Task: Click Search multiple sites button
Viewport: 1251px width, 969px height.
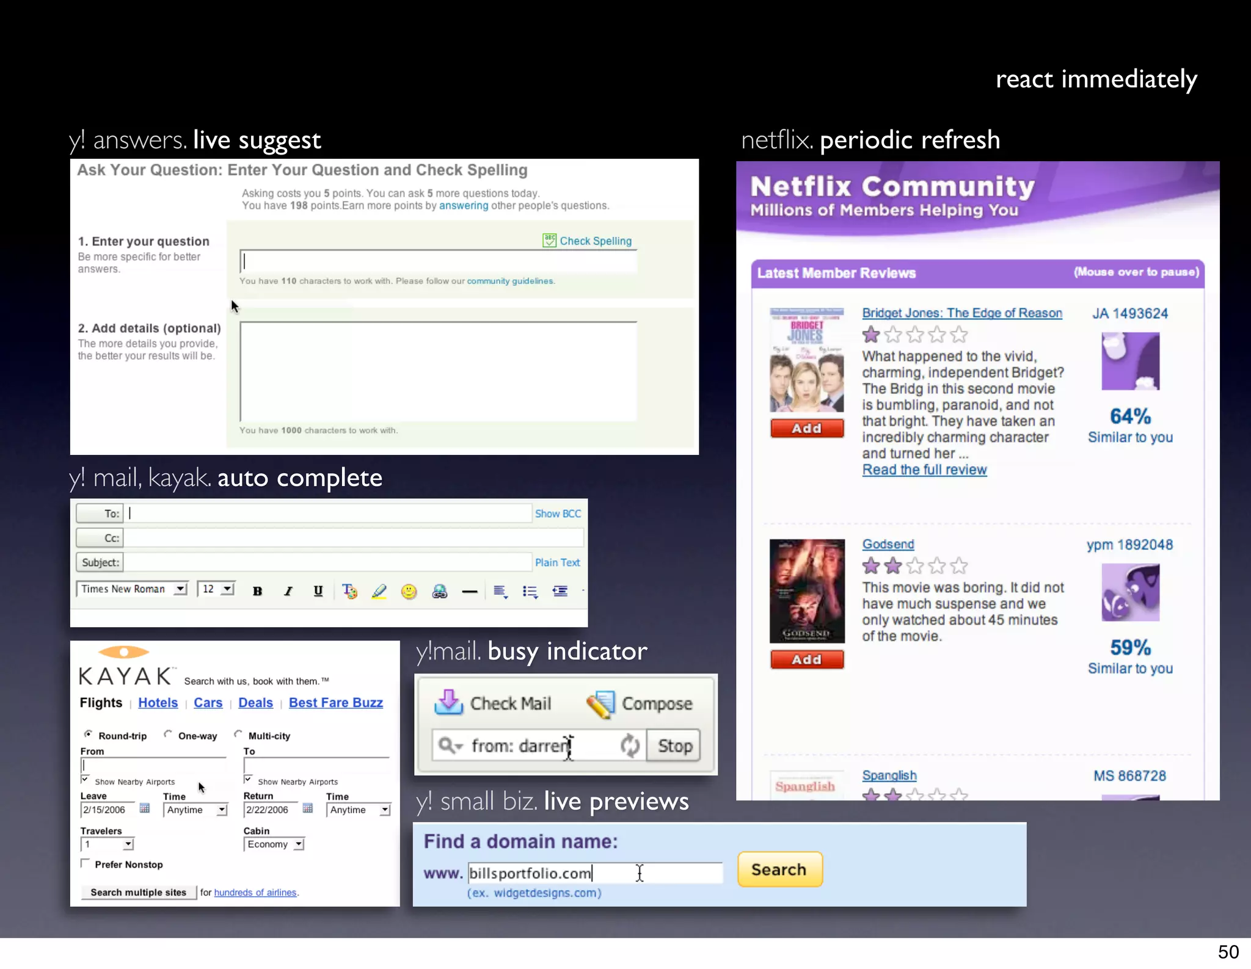Action: click(139, 892)
